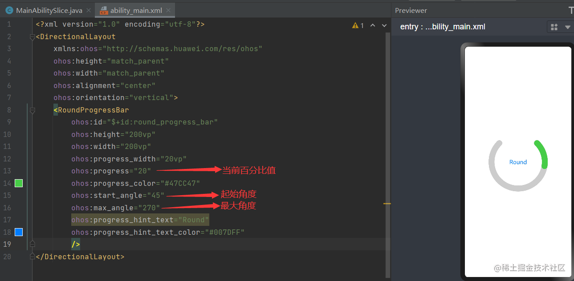Click the ohos:width="match_parent" line
This screenshot has width=574, height=281.
pos(109,73)
